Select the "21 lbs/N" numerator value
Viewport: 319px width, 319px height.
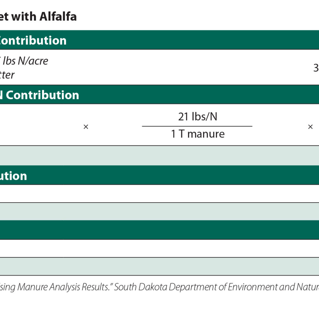click(197, 117)
